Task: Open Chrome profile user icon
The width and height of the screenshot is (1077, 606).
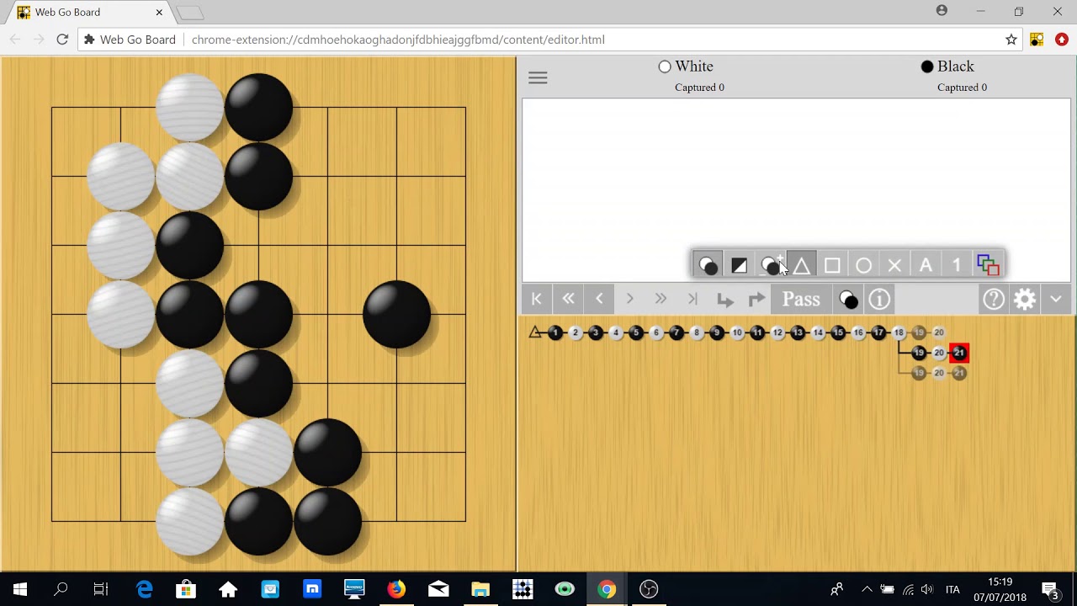Action: [942, 11]
